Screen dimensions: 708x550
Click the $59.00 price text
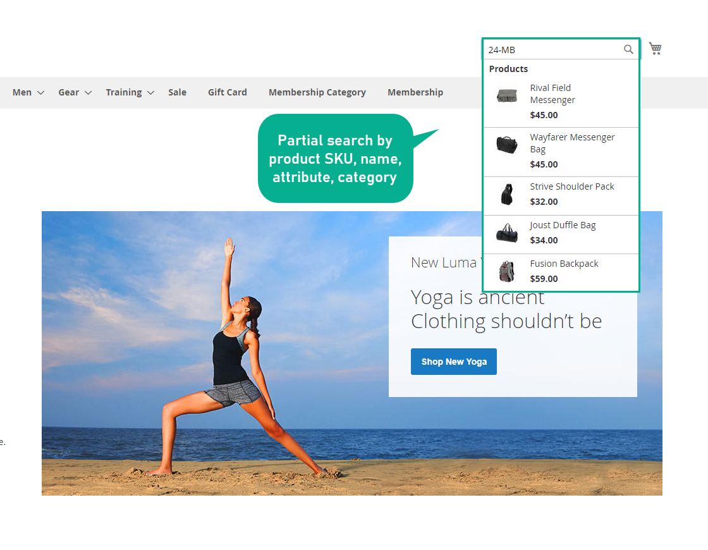tap(544, 279)
